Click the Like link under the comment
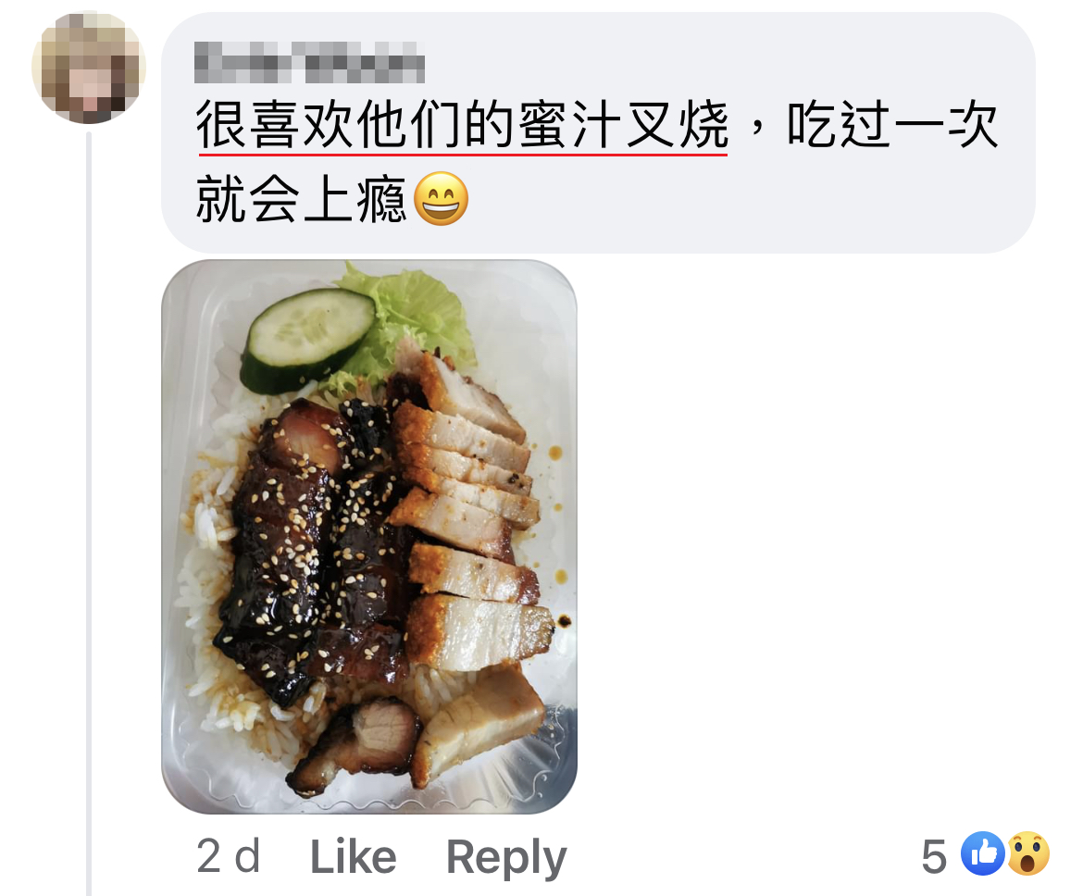Image resolution: width=1083 pixels, height=896 pixels. [x=353, y=856]
